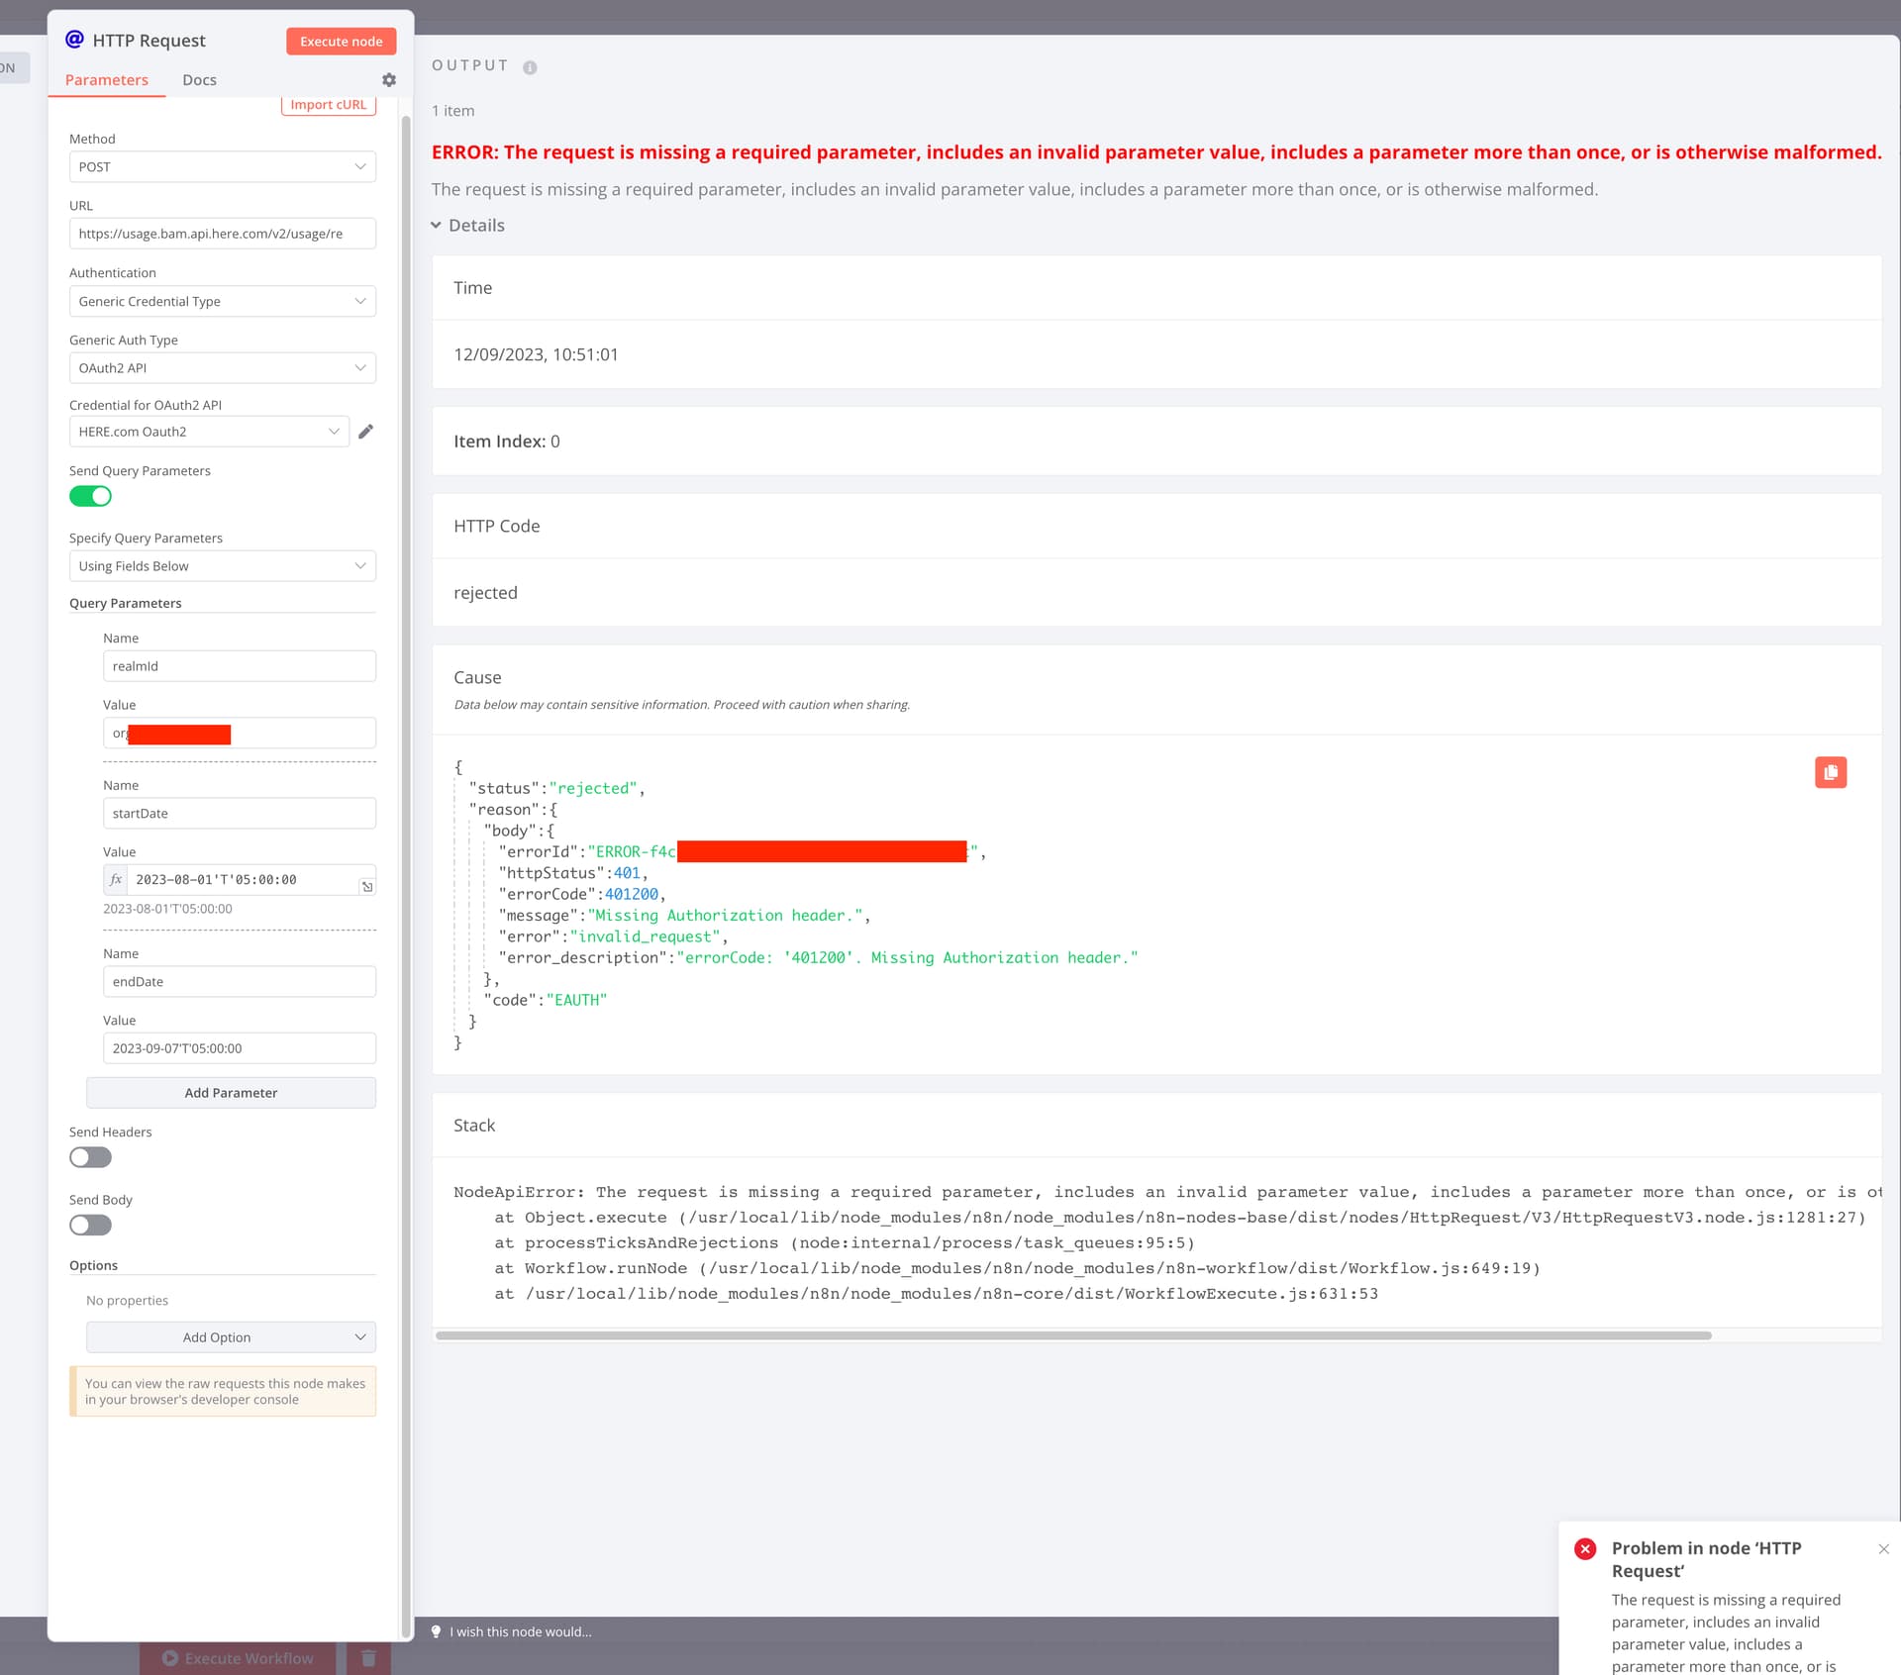Screen dimensions: 1901x1675
Task: Enable the Send Headers toggle
Action: 90,1157
